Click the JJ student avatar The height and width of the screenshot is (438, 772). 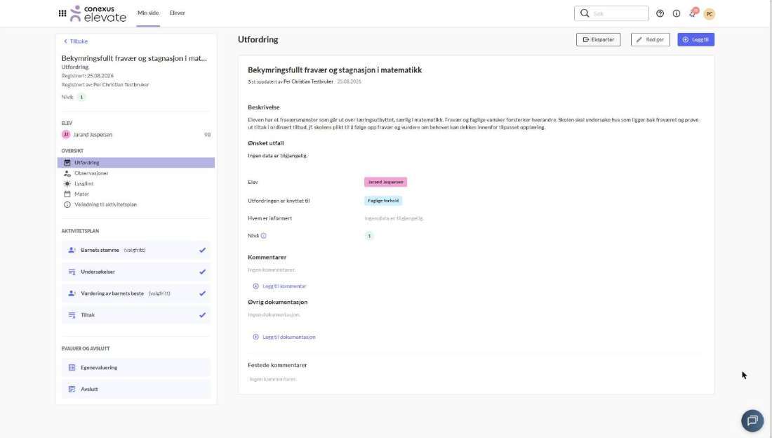[x=66, y=135]
